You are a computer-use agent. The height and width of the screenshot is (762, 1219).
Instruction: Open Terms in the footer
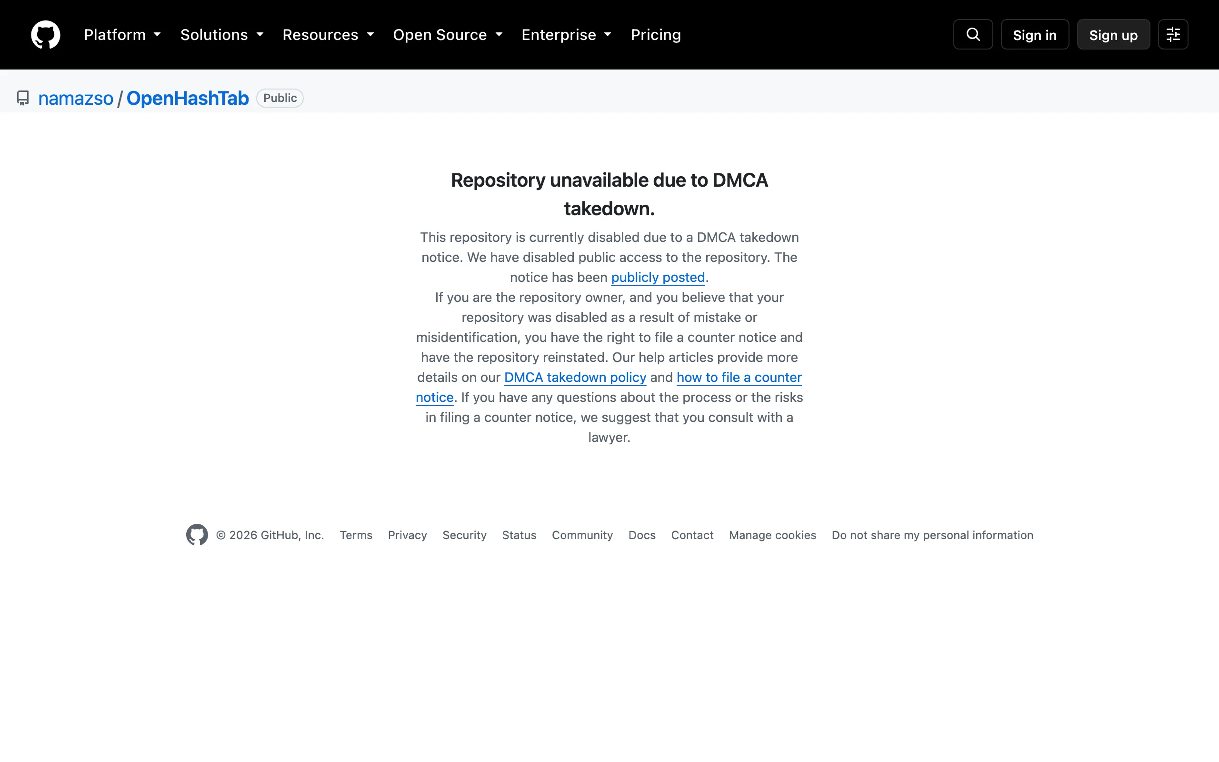356,535
